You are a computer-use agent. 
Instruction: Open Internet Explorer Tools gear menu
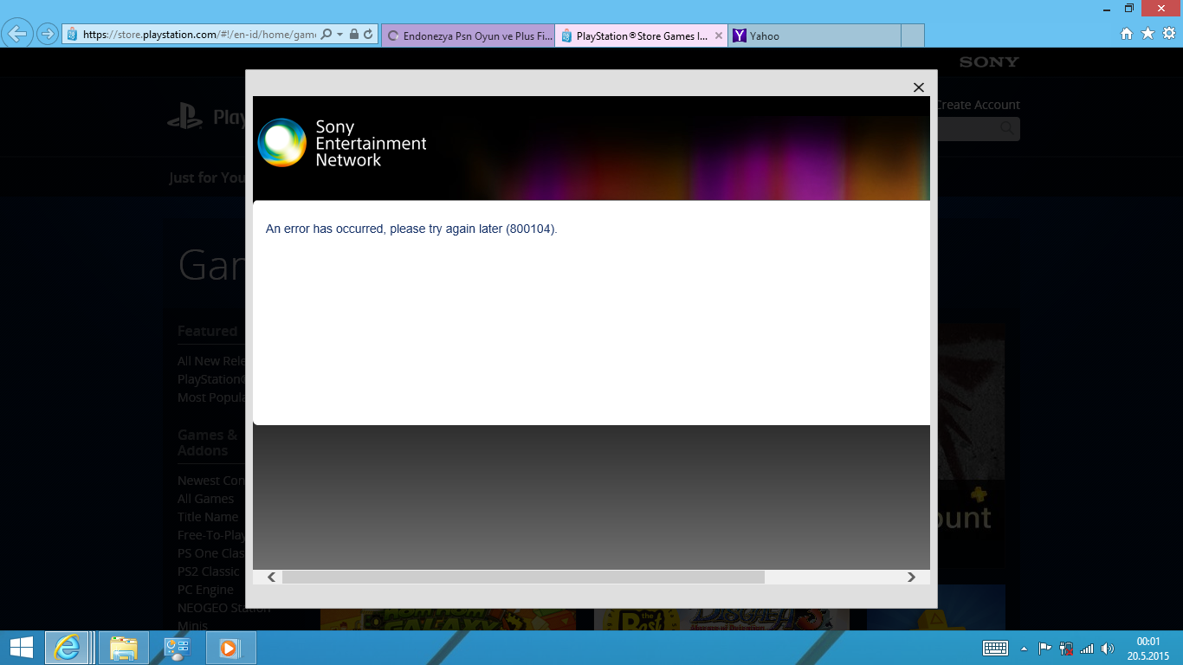click(x=1168, y=34)
